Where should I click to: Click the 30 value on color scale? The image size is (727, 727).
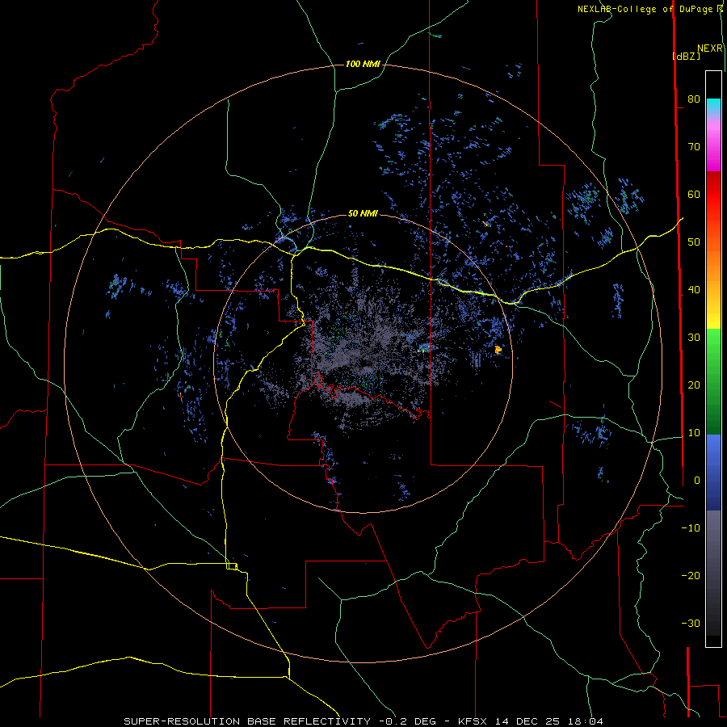click(x=694, y=337)
